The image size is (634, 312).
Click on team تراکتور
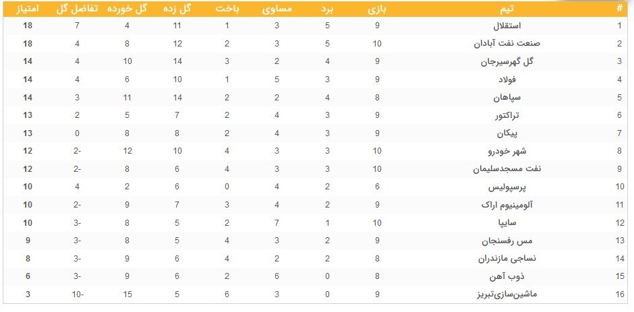click(x=504, y=115)
